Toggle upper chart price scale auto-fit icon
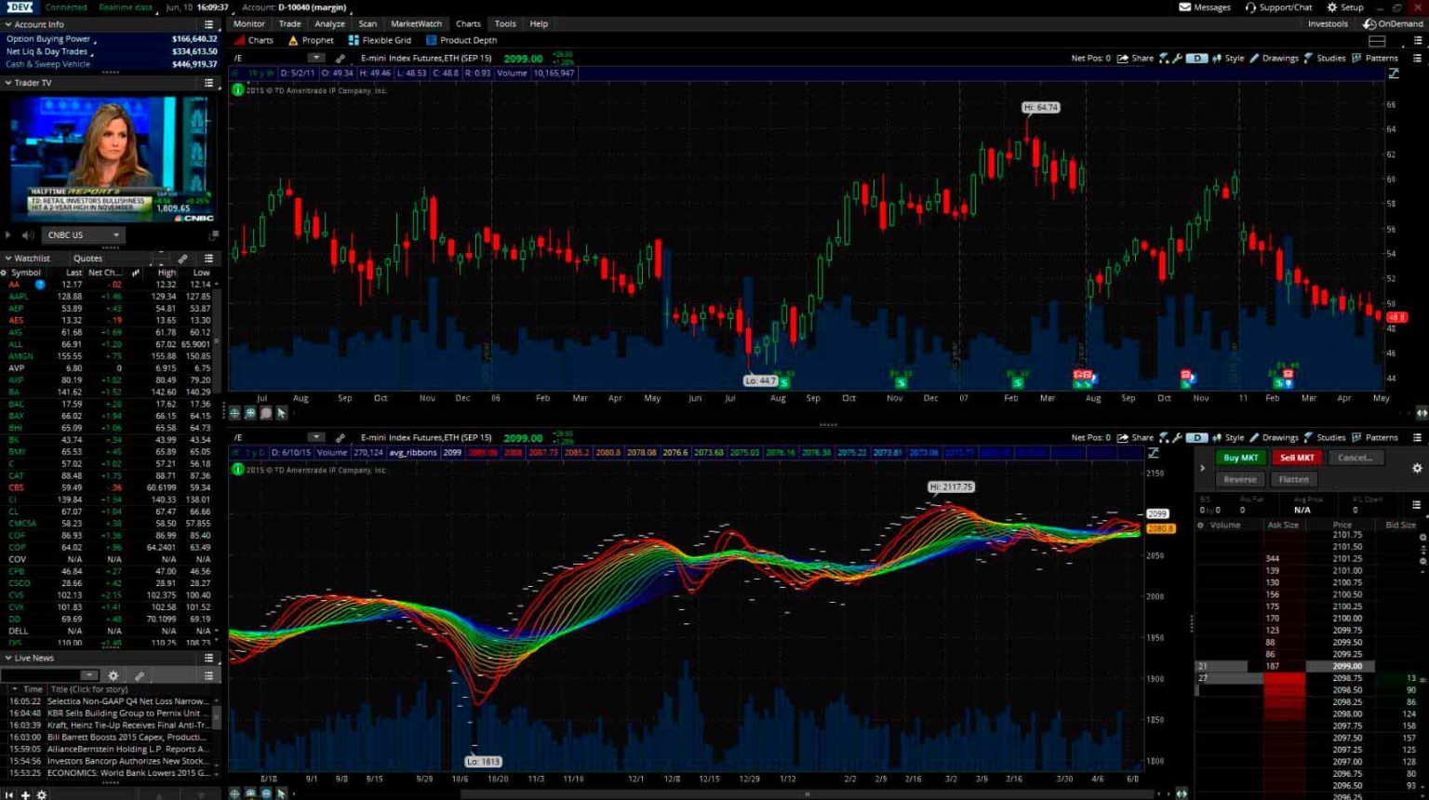Screen dimensions: 1429x800 [x=1393, y=73]
